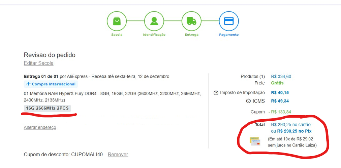The width and height of the screenshot is (341, 168).
Task: Click the Entrega delivery truck icon
Action: point(191,21)
